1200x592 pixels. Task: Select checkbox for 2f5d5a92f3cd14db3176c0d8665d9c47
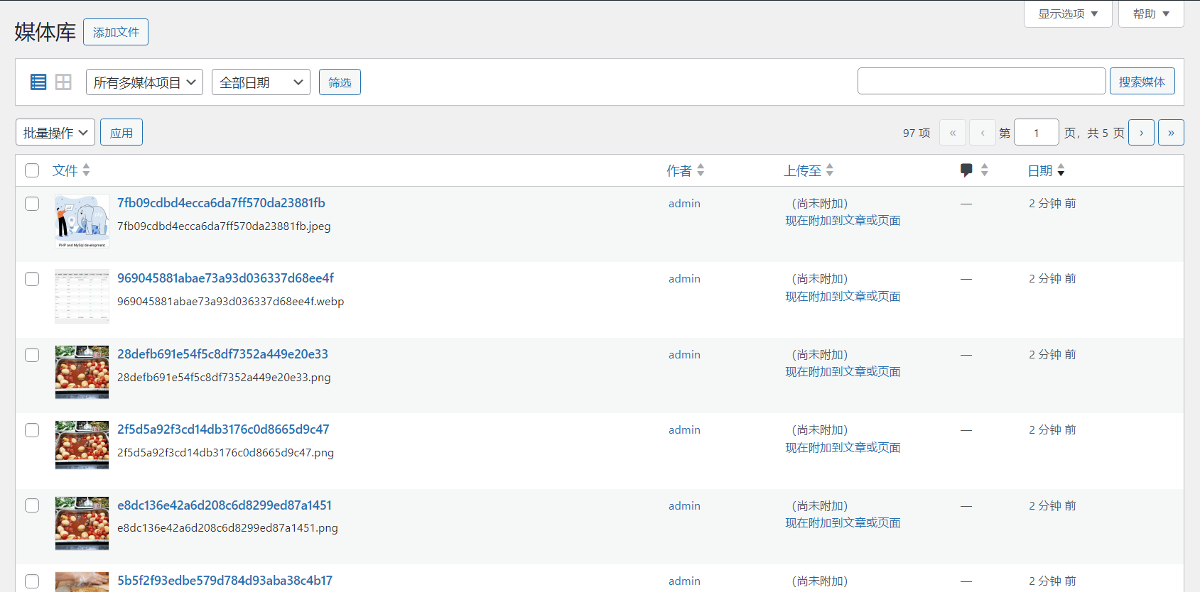click(x=32, y=430)
